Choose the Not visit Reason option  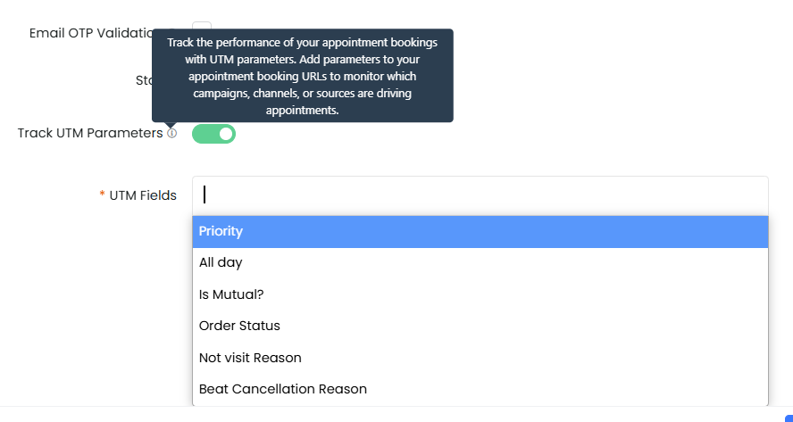(480, 358)
